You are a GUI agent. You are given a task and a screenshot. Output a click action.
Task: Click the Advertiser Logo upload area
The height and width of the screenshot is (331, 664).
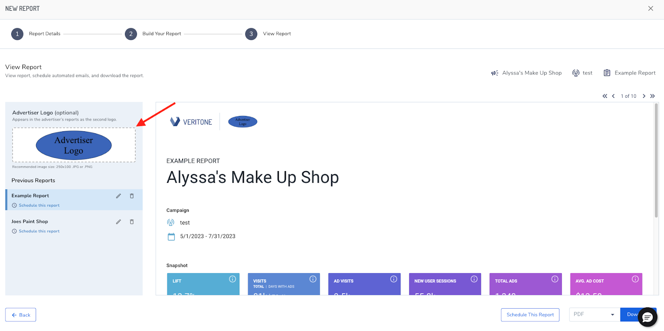click(74, 145)
